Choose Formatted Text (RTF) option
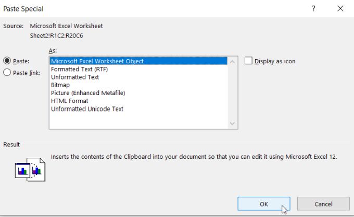 click(x=79, y=69)
